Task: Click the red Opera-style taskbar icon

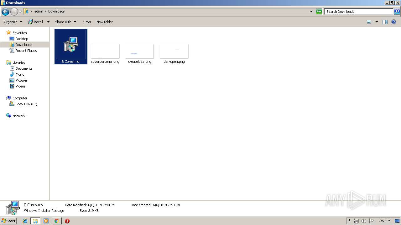Action: coord(67,221)
